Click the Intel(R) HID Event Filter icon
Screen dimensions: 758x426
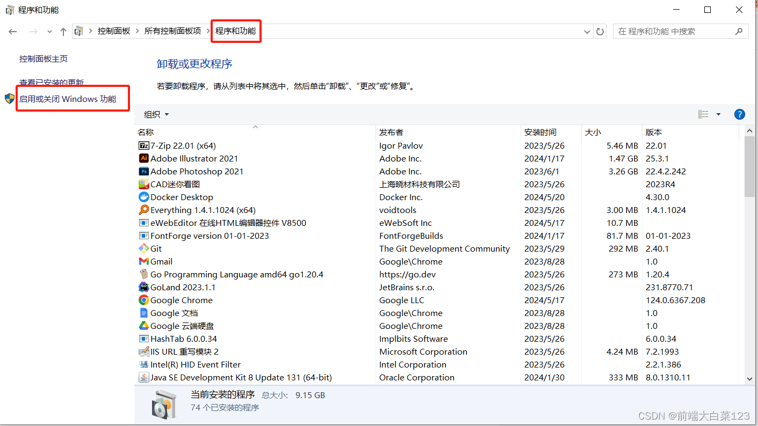(x=143, y=364)
